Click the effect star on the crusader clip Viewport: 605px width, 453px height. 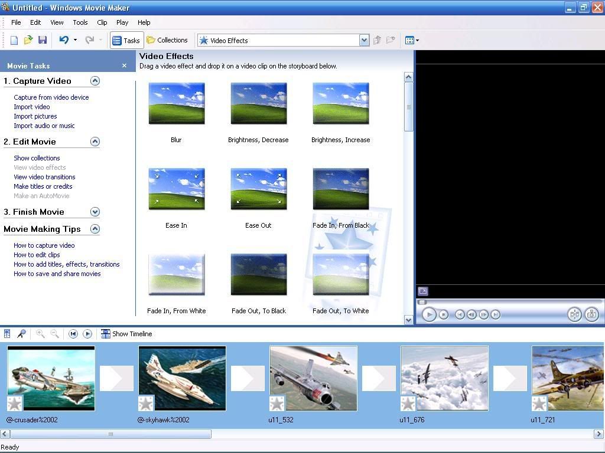point(15,403)
